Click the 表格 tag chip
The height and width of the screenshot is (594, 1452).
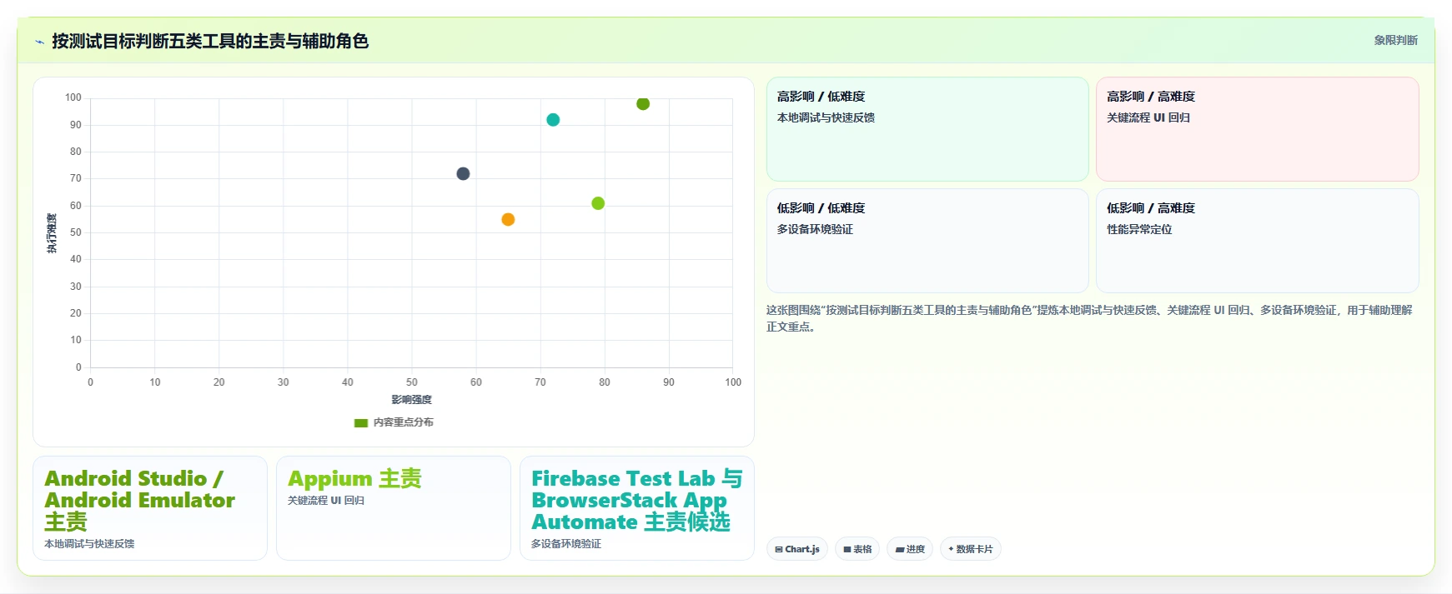(857, 549)
